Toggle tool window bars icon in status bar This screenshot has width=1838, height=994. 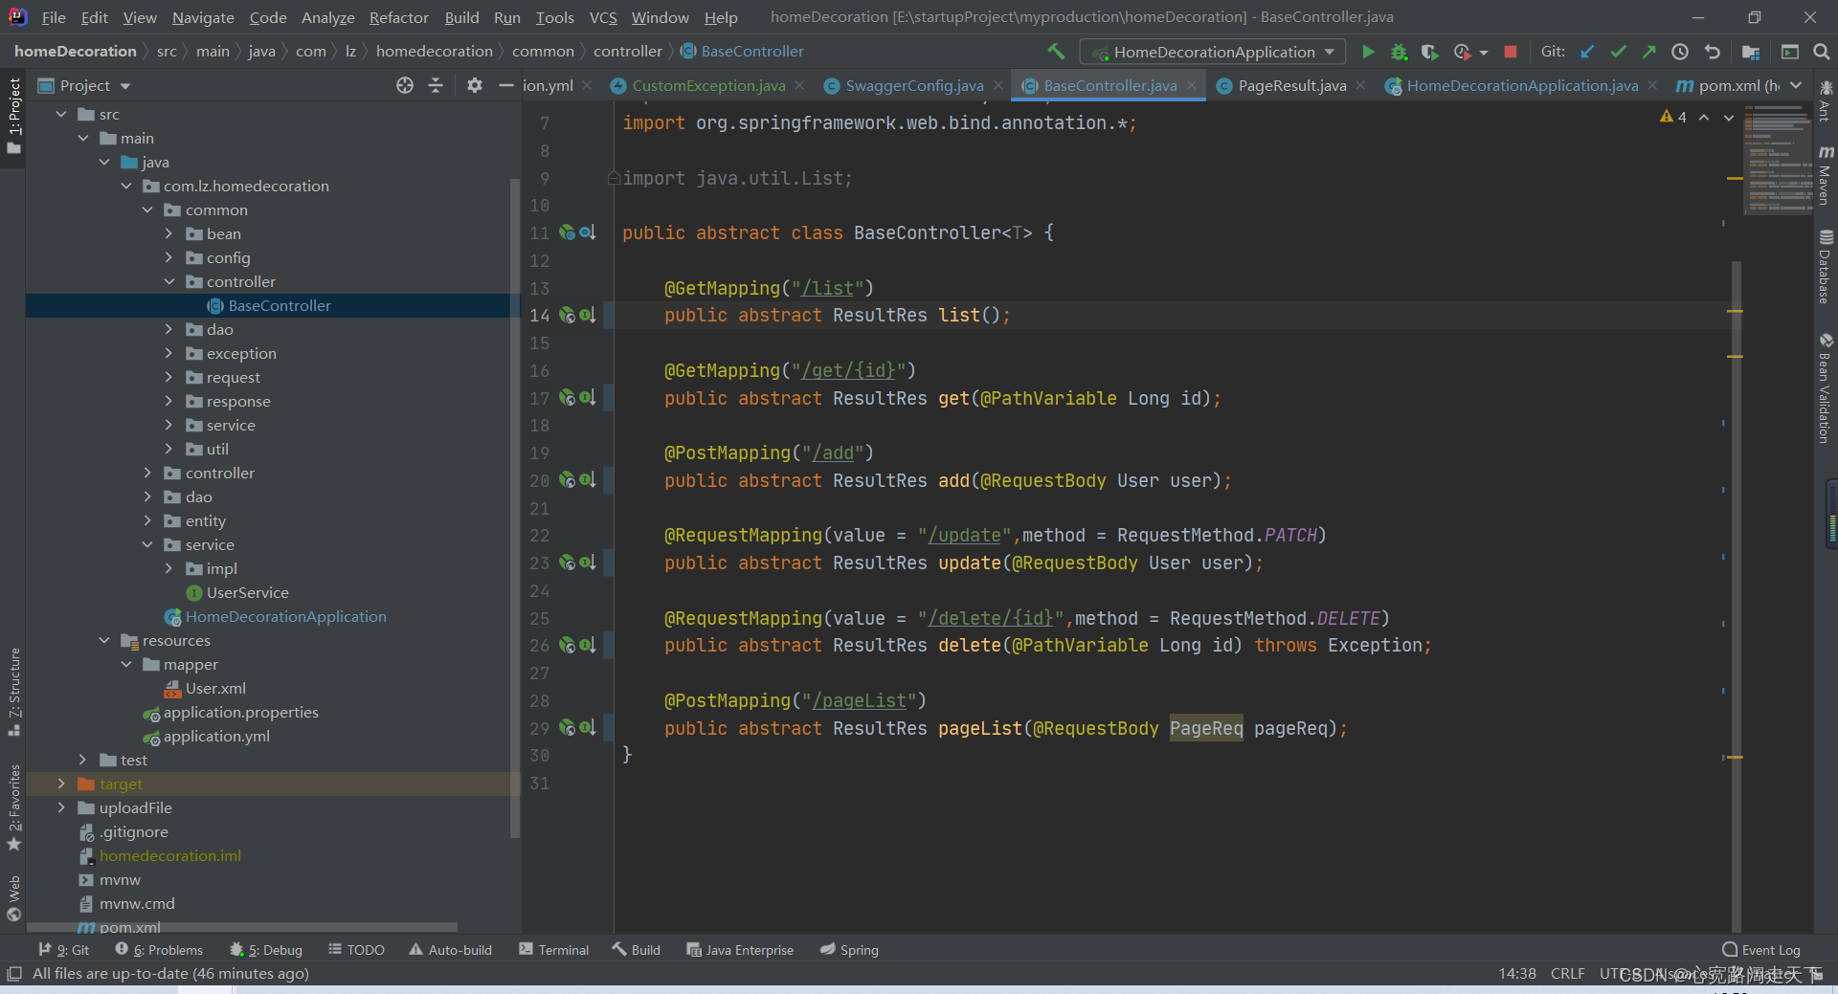point(13,974)
